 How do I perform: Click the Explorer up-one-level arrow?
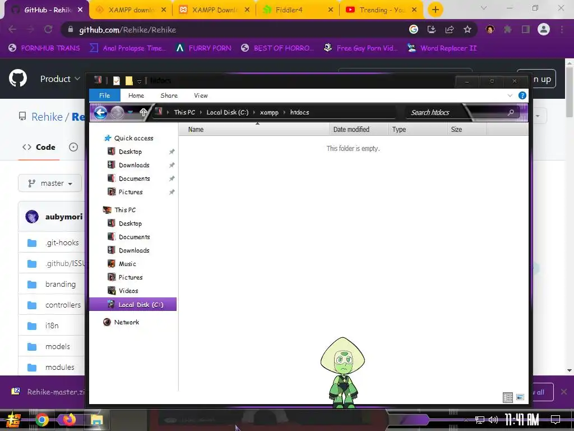point(143,112)
